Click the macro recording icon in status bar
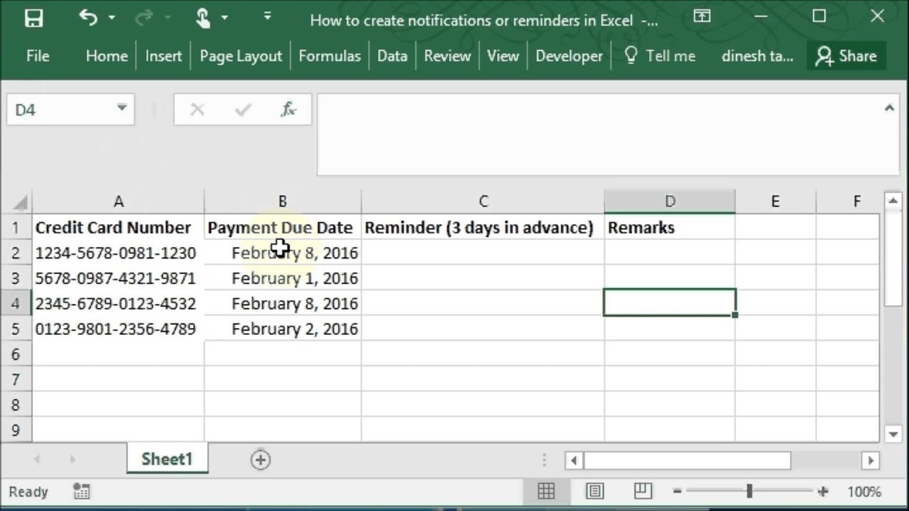Screen dimensions: 909x511 click(81, 491)
